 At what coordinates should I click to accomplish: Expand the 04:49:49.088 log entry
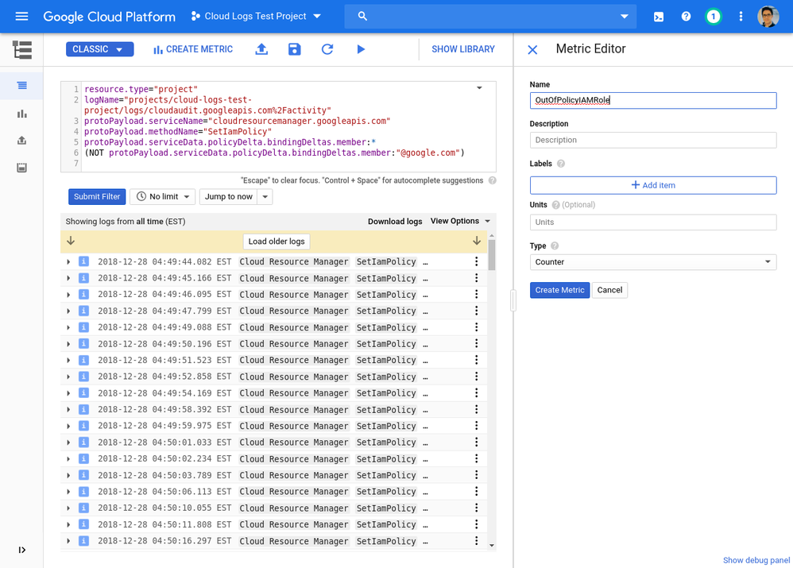tap(68, 327)
